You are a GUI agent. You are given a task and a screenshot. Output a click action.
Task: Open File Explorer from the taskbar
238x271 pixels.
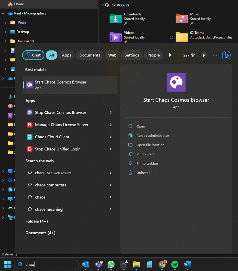(136, 264)
